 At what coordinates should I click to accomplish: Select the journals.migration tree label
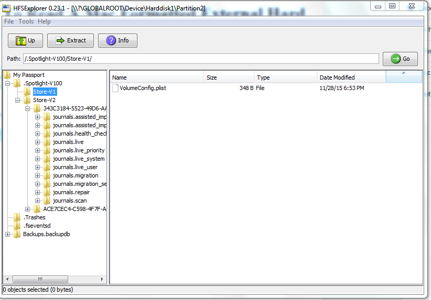tap(76, 176)
